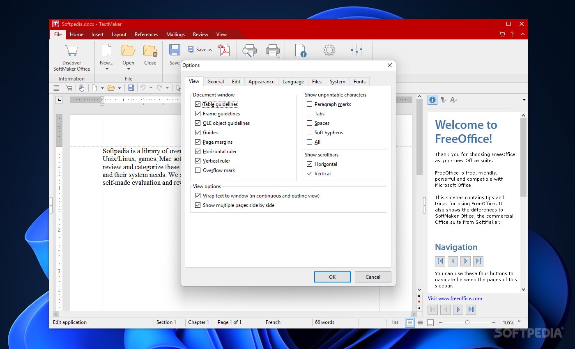The height and width of the screenshot is (349, 575).
Task: Click the Open folder ribbon icon
Action: [128, 51]
